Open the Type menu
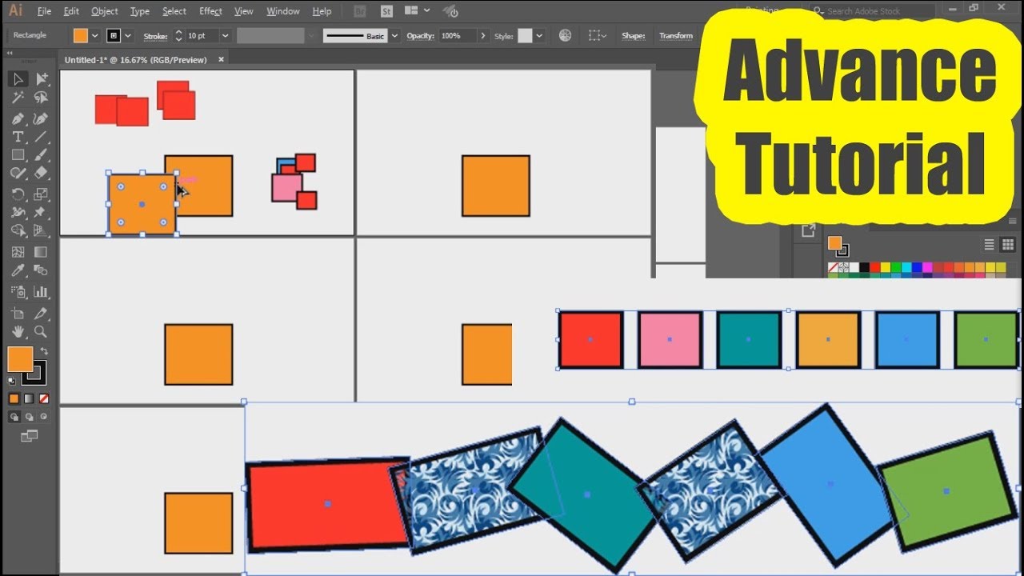 [140, 11]
